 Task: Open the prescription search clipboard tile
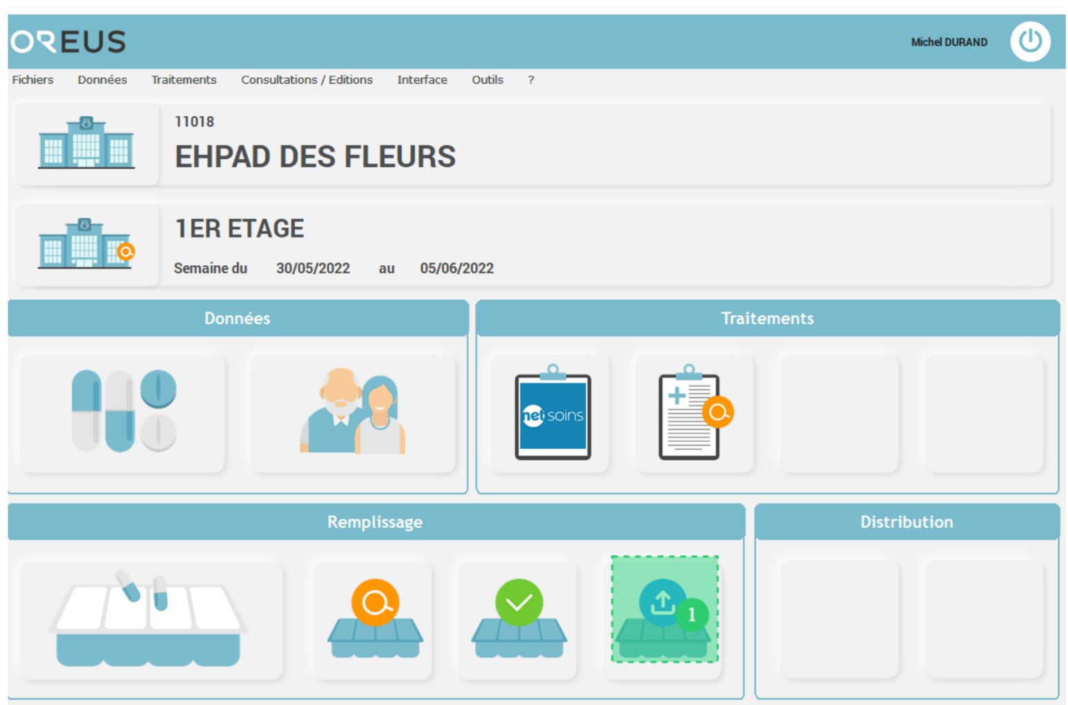[x=695, y=413]
